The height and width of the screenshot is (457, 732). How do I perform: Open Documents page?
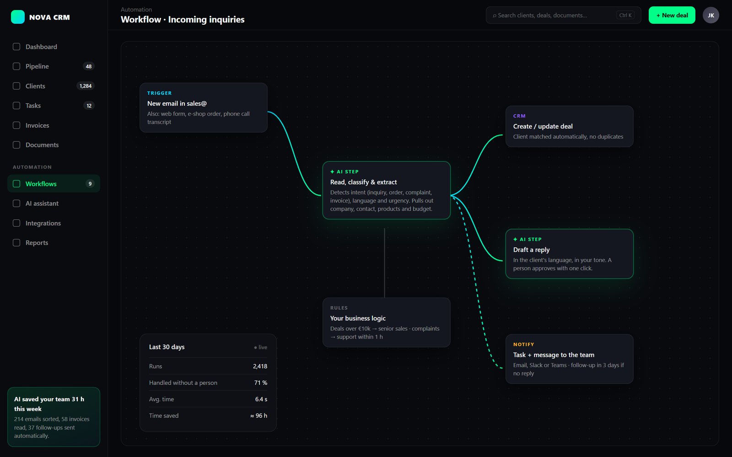(54, 145)
